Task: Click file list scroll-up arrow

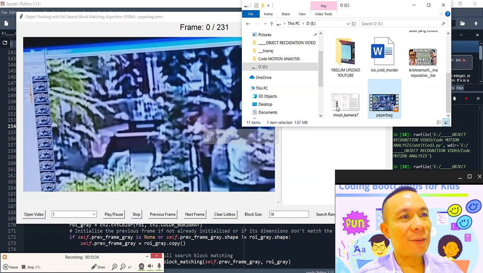Action: (x=448, y=33)
